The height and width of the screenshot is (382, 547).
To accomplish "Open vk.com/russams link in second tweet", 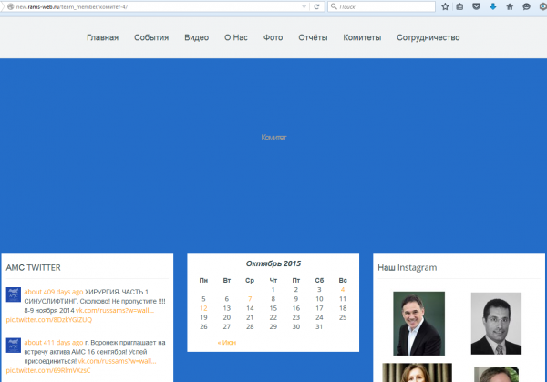I will pos(118,361).
